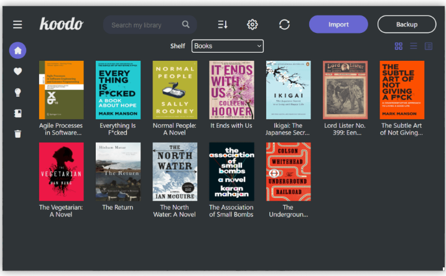This screenshot has width=446, height=276.
Task: Switch to cover detail view
Action: click(429, 46)
